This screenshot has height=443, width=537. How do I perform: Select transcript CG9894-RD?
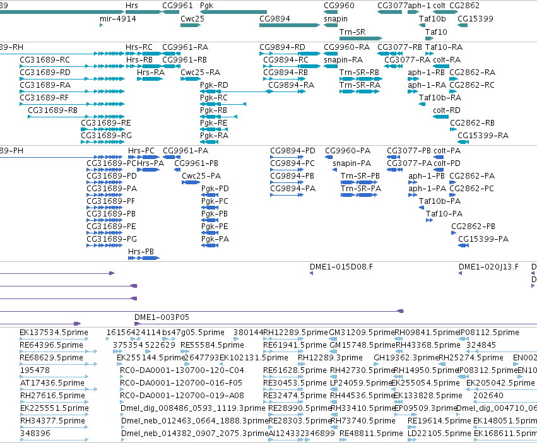click(x=282, y=47)
